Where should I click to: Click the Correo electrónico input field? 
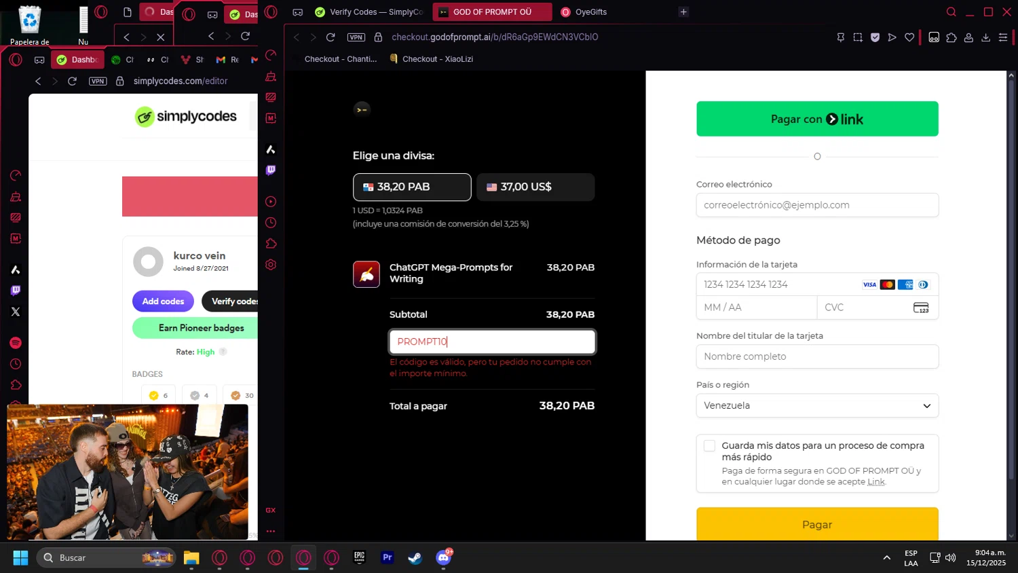pos(817,205)
